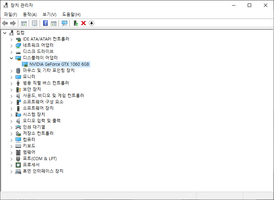Click the blue Help question mark icon
274x200 pixels.
tap(46, 23)
